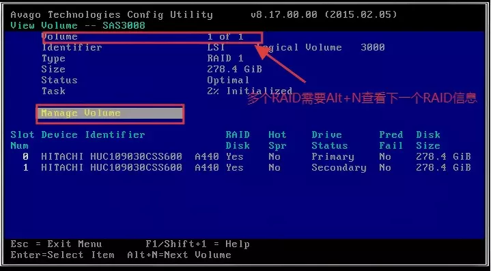Click the RAID Disk 'Yes' in the Primary row
Image resolution: width=491 pixels, height=271 pixels.
pos(234,156)
